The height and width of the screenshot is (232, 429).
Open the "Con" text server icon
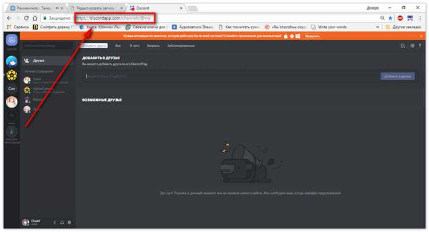11,88
